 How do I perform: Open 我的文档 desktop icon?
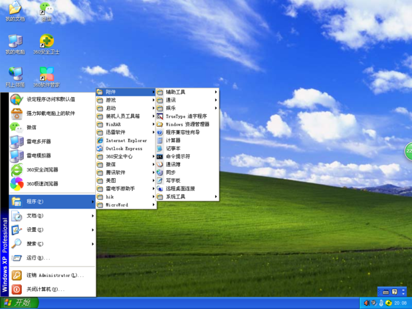tap(15, 11)
